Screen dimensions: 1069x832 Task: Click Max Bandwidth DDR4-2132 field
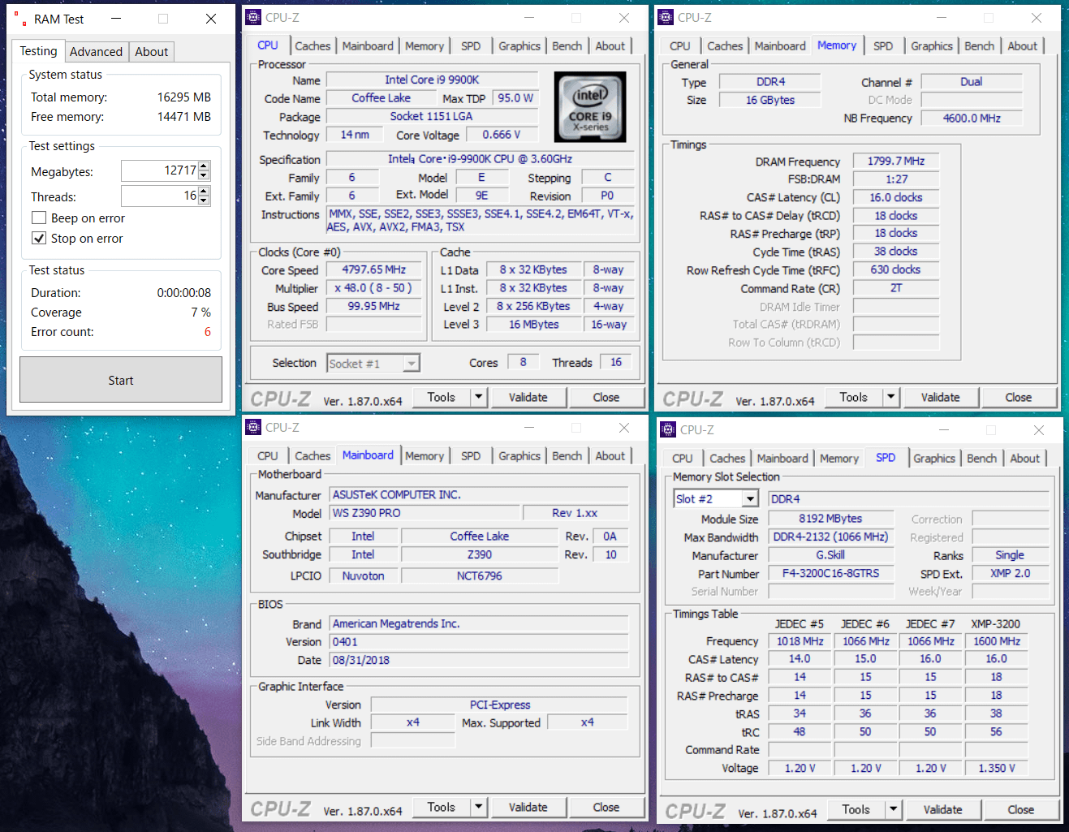[x=831, y=537]
